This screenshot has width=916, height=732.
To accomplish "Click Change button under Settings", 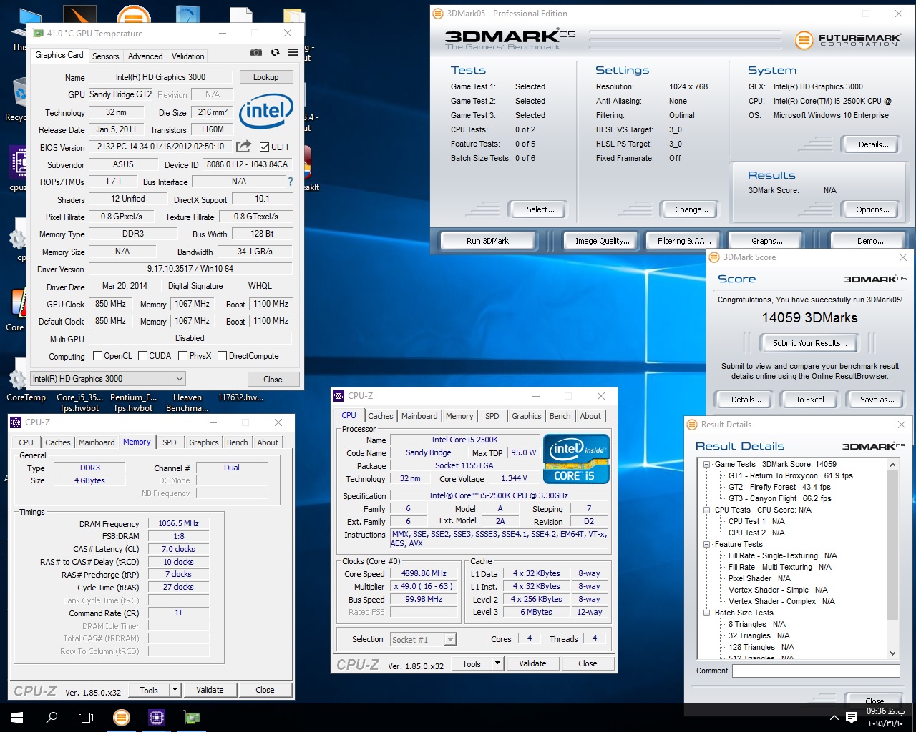I will coord(691,209).
